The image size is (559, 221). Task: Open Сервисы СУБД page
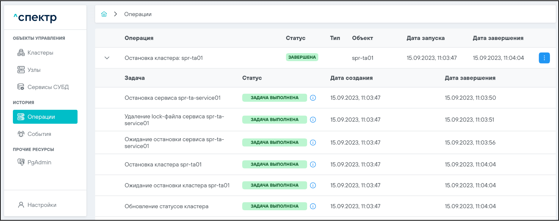click(48, 87)
